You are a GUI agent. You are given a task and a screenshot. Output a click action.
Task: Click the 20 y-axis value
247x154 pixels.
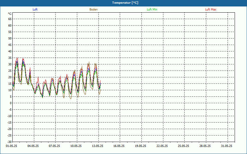[x=10, y=77]
